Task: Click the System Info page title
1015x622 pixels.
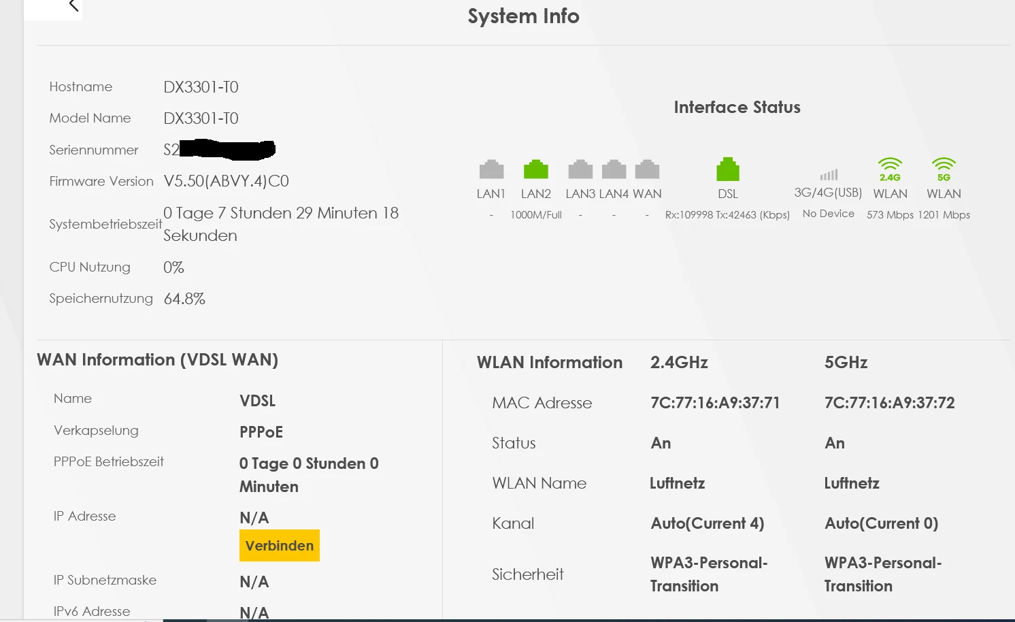Action: click(523, 16)
